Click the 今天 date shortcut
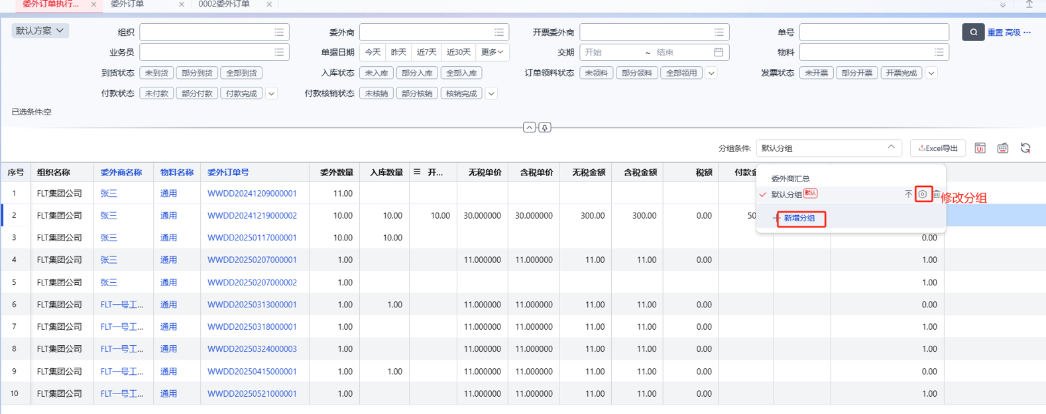Screen dimensions: 1046x414 point(373,52)
